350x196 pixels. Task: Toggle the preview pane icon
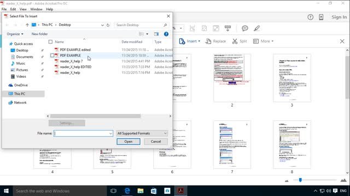[x=156, y=34]
